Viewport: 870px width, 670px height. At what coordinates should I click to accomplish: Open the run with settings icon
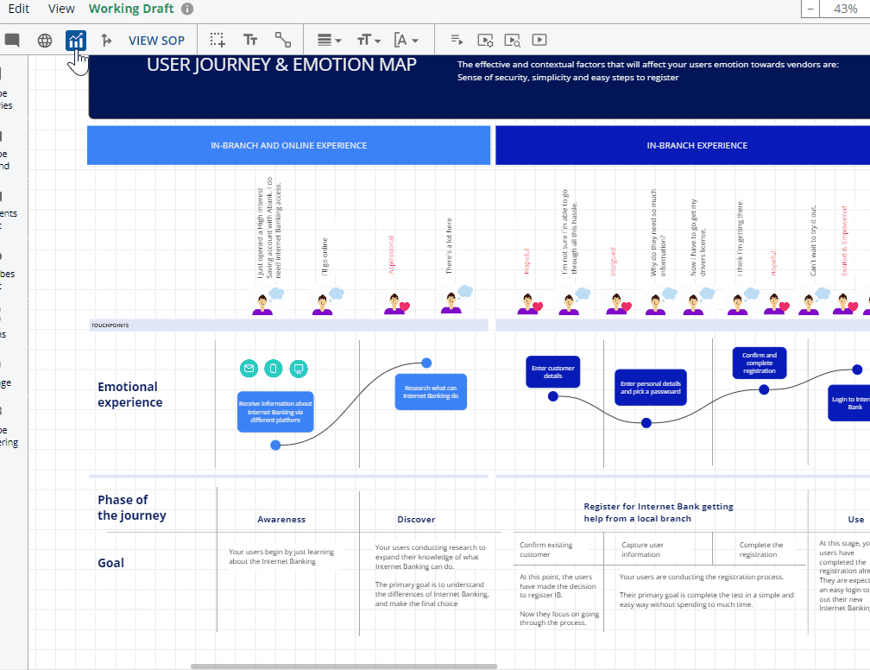tap(485, 40)
